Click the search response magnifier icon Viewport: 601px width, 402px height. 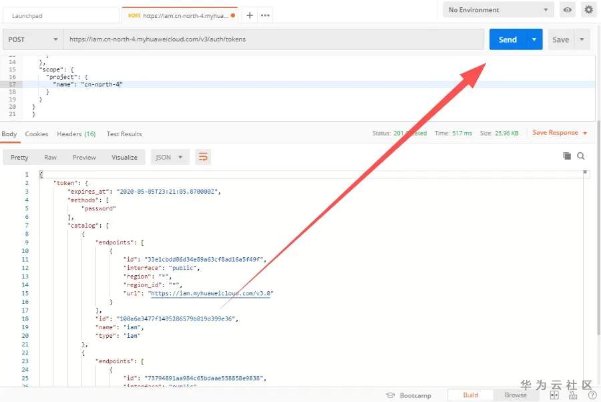pyautogui.click(x=581, y=156)
